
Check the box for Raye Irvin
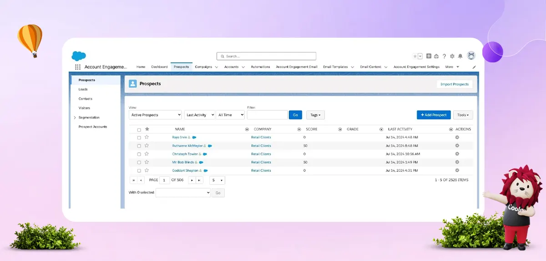click(x=139, y=138)
